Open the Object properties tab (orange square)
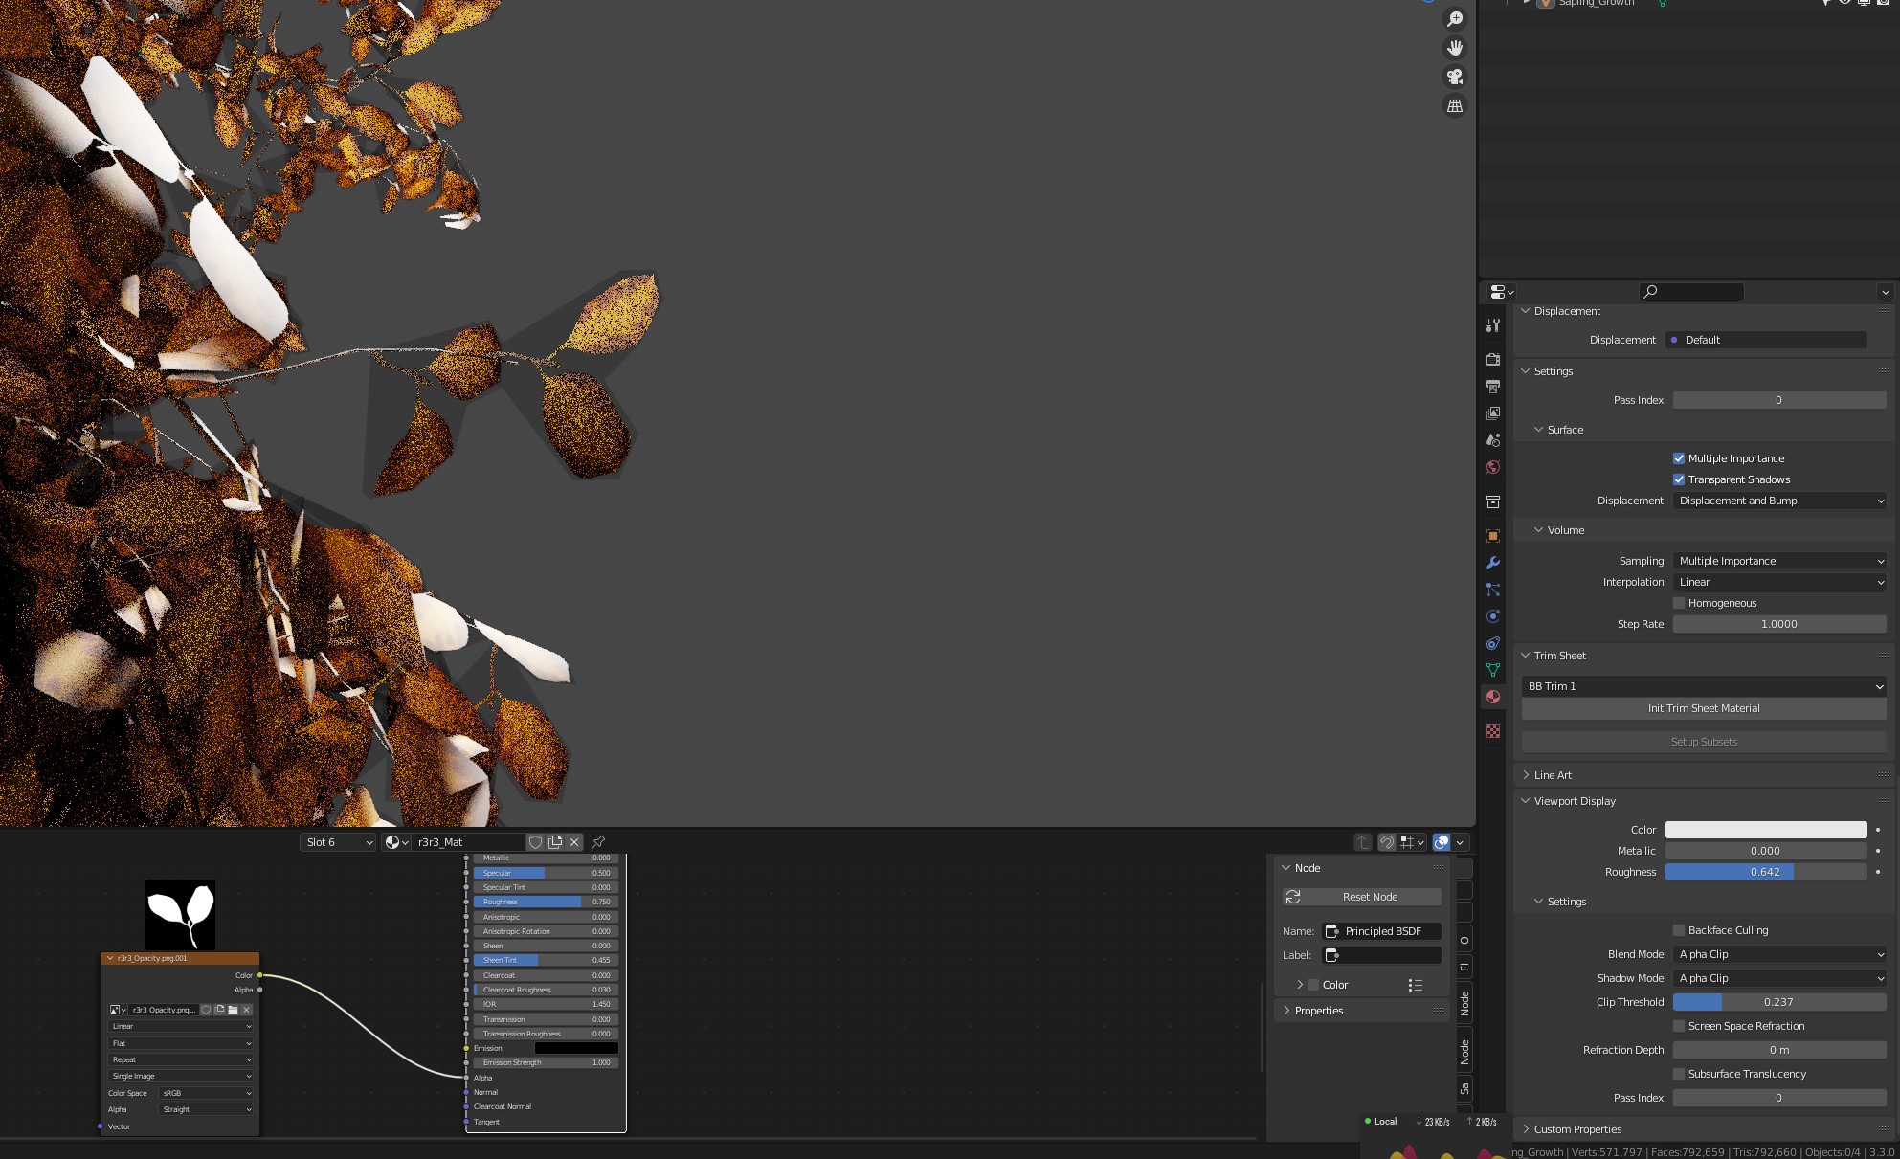Image resolution: width=1900 pixels, height=1159 pixels. [x=1493, y=535]
